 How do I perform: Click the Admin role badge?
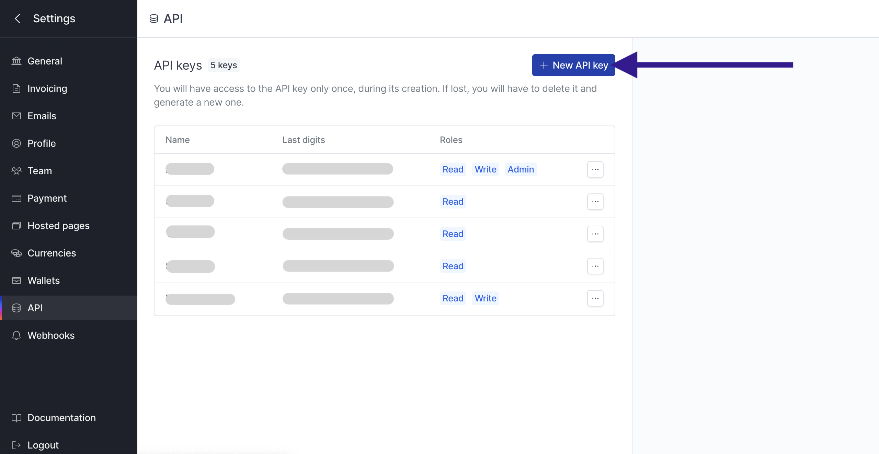(x=521, y=169)
